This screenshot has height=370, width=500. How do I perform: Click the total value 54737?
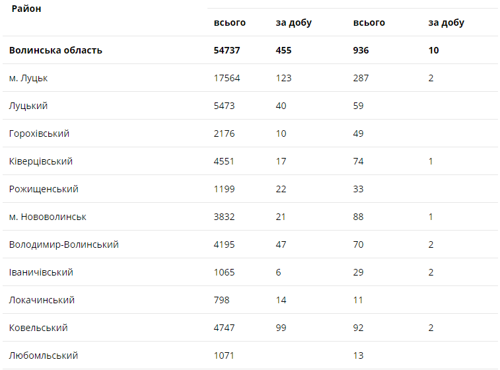point(227,50)
